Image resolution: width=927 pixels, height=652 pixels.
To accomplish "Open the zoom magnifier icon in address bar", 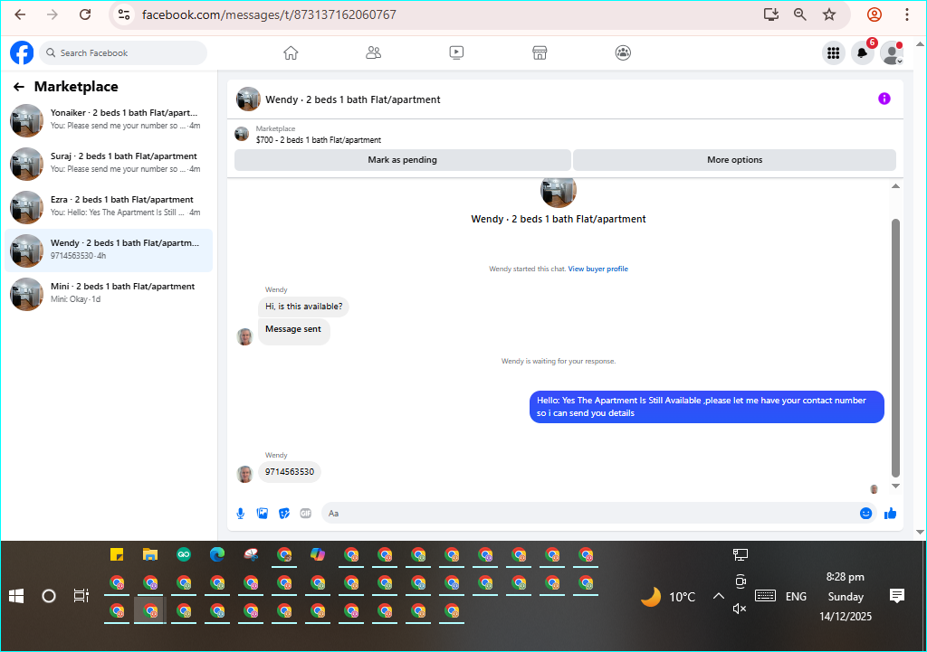I will tap(800, 14).
